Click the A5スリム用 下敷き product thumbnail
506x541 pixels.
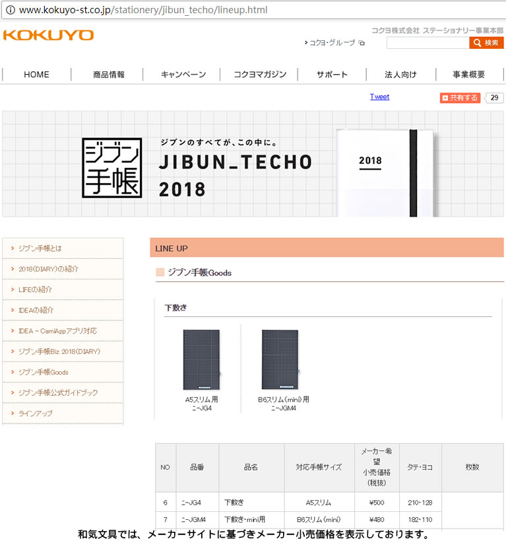click(x=201, y=360)
